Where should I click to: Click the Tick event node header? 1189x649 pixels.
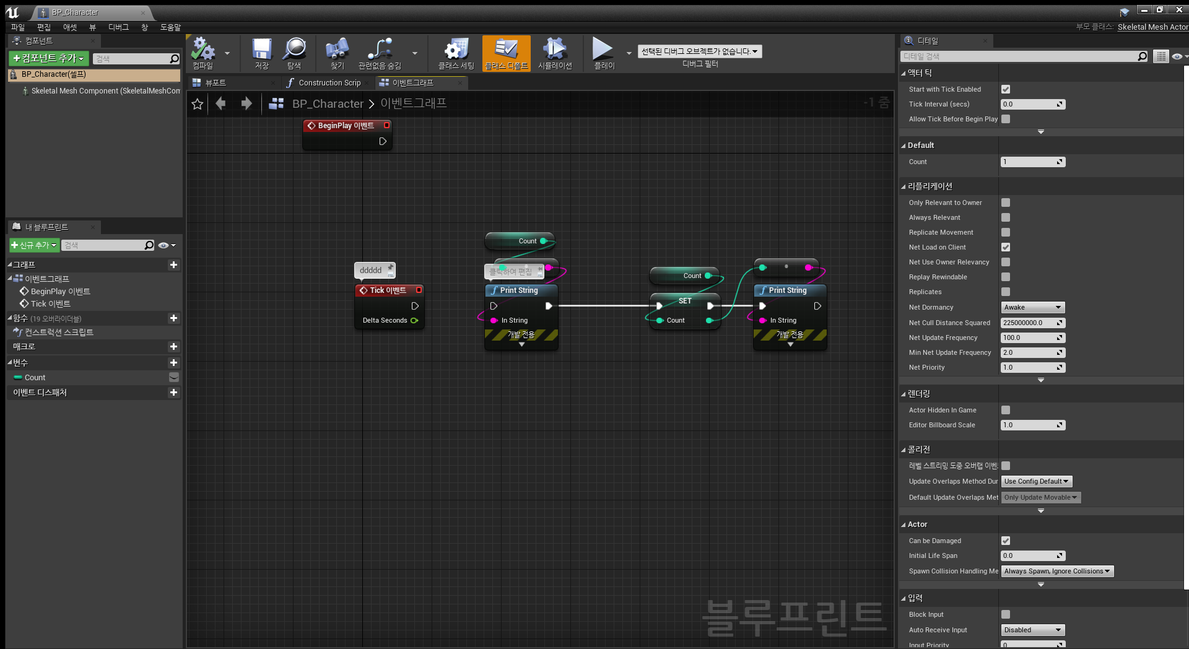[390, 290]
